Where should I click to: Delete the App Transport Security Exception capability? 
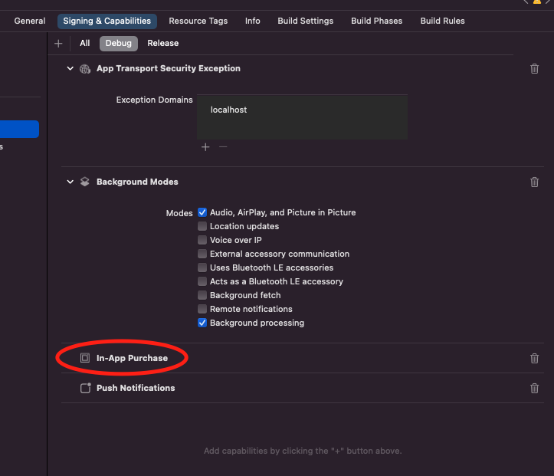[534, 68]
